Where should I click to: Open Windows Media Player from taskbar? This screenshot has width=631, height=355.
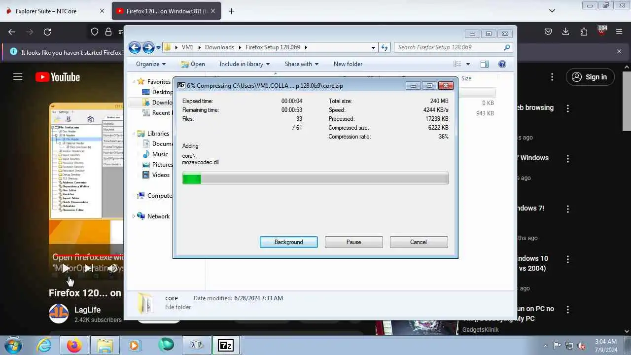click(x=134, y=345)
